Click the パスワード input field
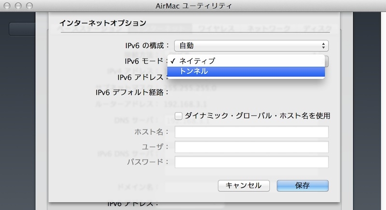 [x=251, y=162]
